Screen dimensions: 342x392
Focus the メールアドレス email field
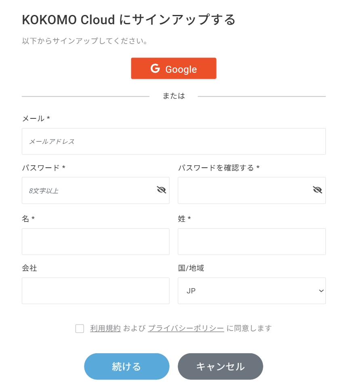[174, 141]
